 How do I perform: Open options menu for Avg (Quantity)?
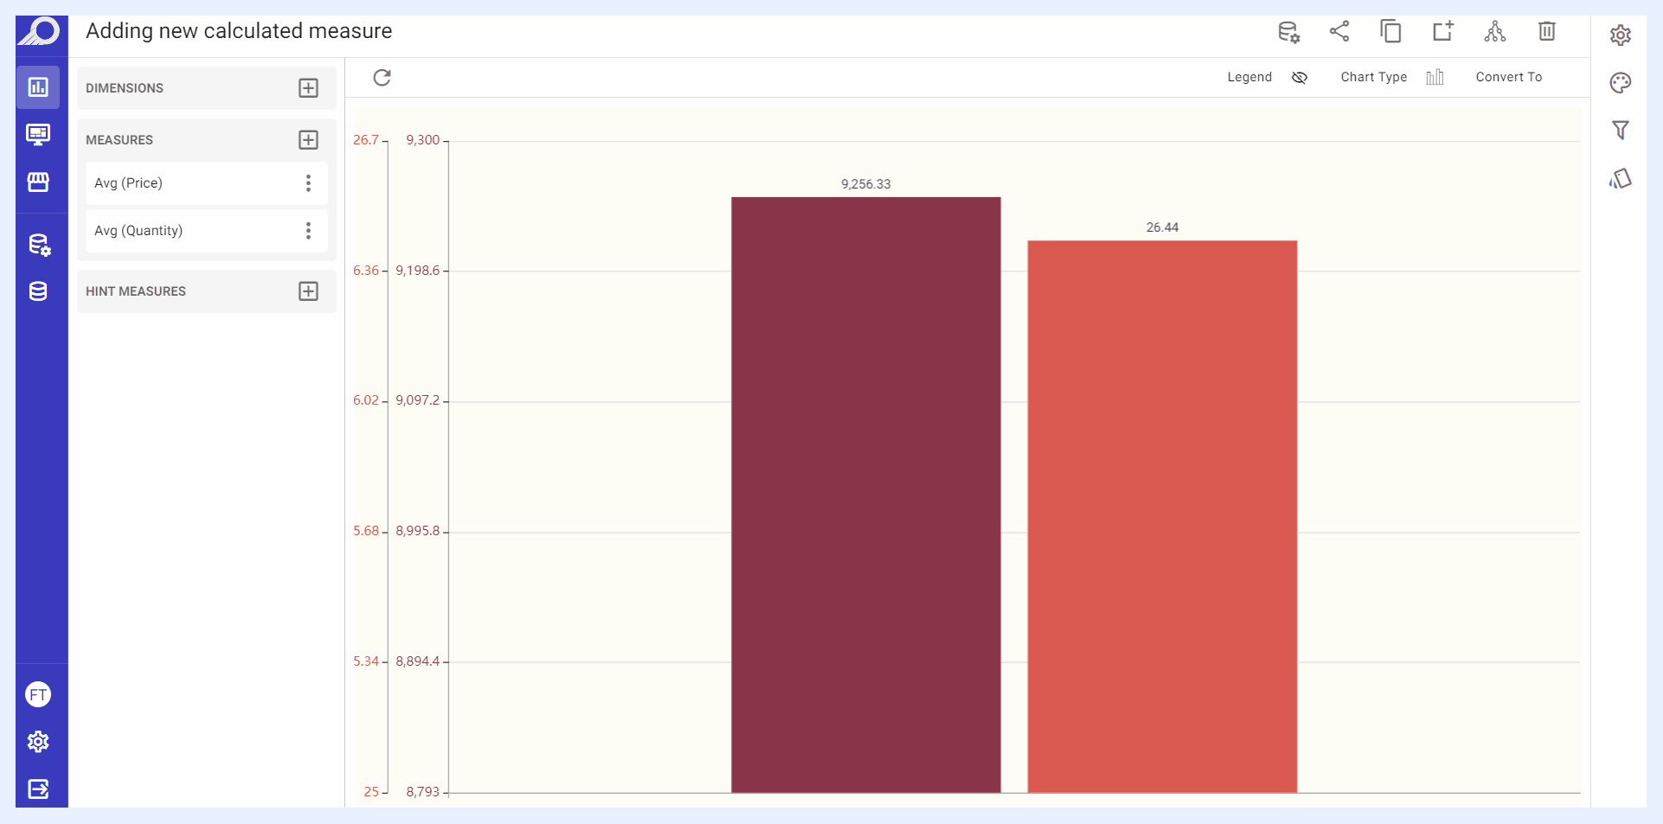(308, 231)
